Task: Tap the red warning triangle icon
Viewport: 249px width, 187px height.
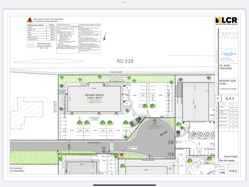Action: click(30, 20)
